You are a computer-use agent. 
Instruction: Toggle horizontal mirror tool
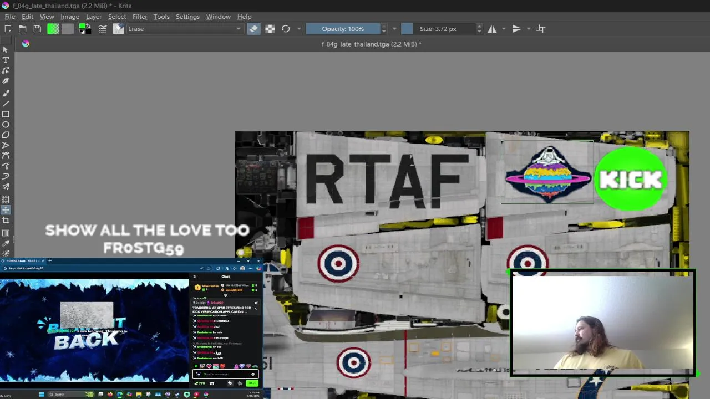pos(492,29)
